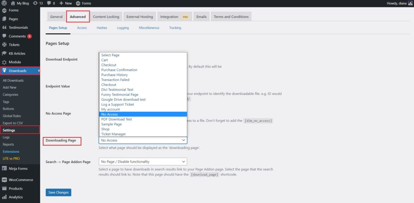Image resolution: width=414 pixels, height=203 pixels.
Task: Click Howdy, diana account menu
Action: [x=399, y=3]
